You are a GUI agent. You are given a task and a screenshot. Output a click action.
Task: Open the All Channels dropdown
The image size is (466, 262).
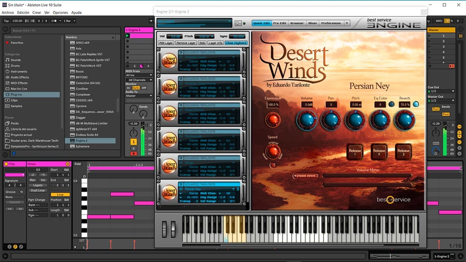(139, 80)
